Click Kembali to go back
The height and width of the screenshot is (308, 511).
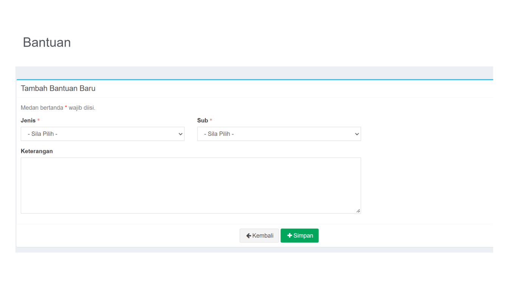coord(259,235)
